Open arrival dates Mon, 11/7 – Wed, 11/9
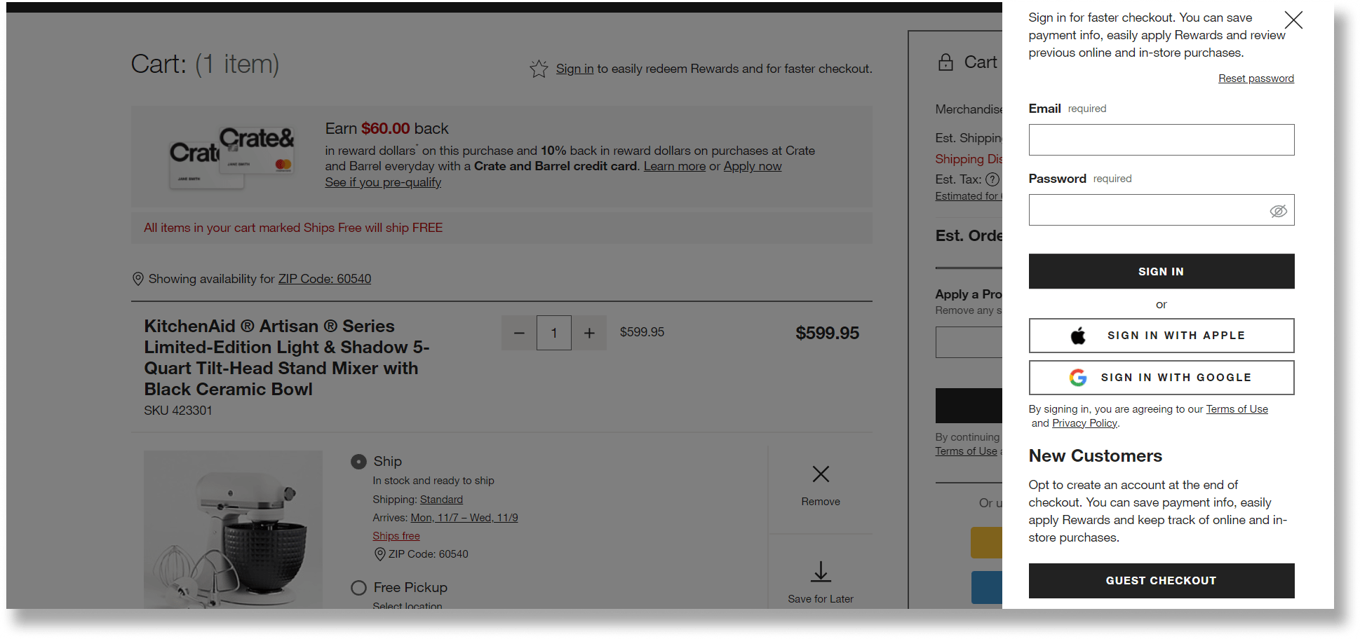1360x639 pixels. click(x=464, y=518)
